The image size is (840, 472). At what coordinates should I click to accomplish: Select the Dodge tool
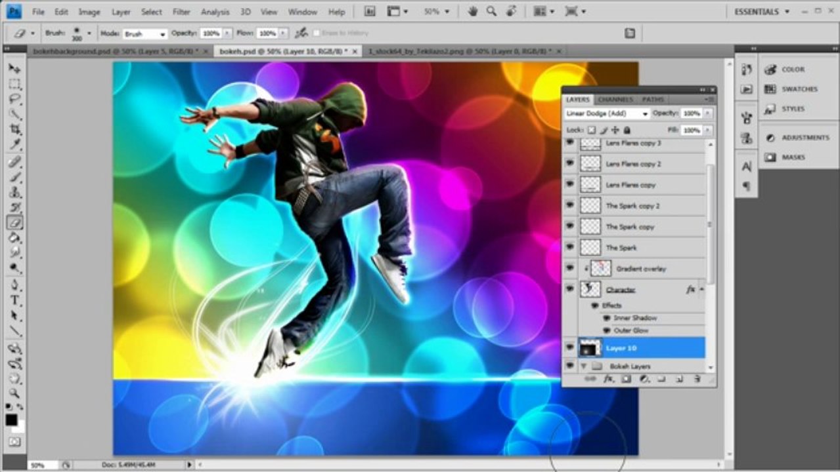coord(14,267)
